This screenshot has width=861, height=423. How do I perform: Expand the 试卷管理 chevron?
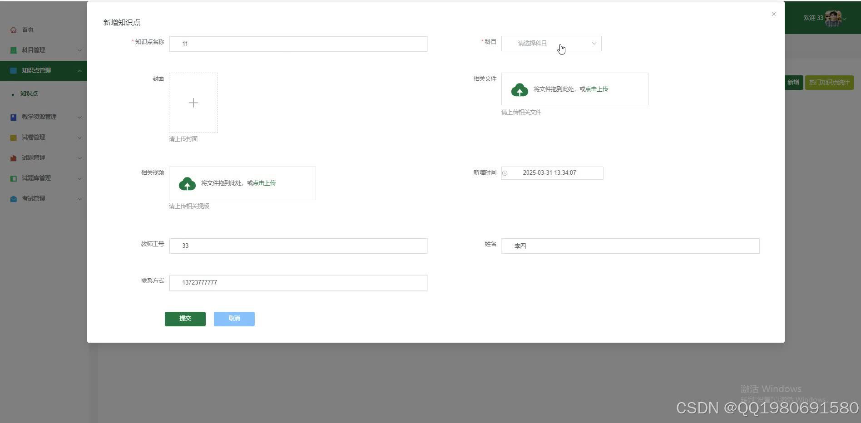point(79,138)
